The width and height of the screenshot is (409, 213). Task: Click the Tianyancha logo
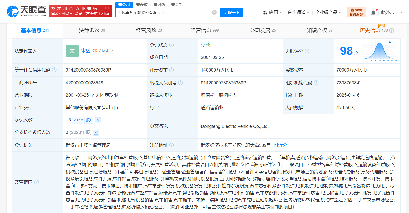tap(26, 11)
